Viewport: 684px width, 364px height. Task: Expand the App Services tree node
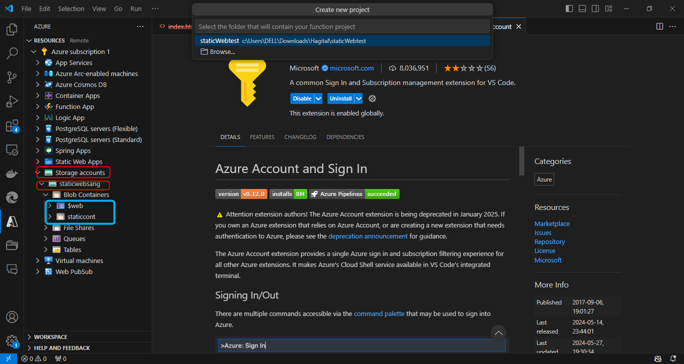point(38,62)
